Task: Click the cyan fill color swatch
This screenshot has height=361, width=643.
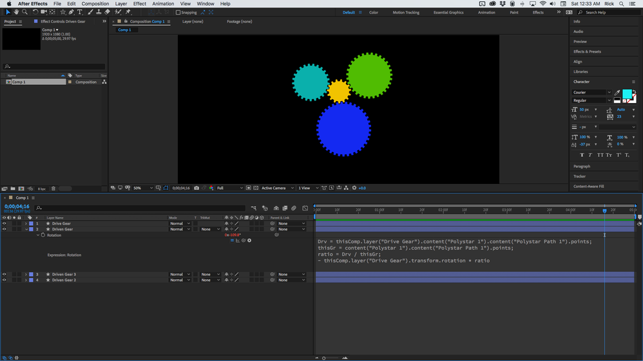Action: (627, 94)
